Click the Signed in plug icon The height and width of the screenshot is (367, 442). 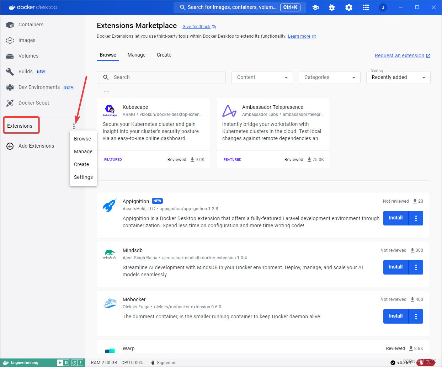pos(153,363)
